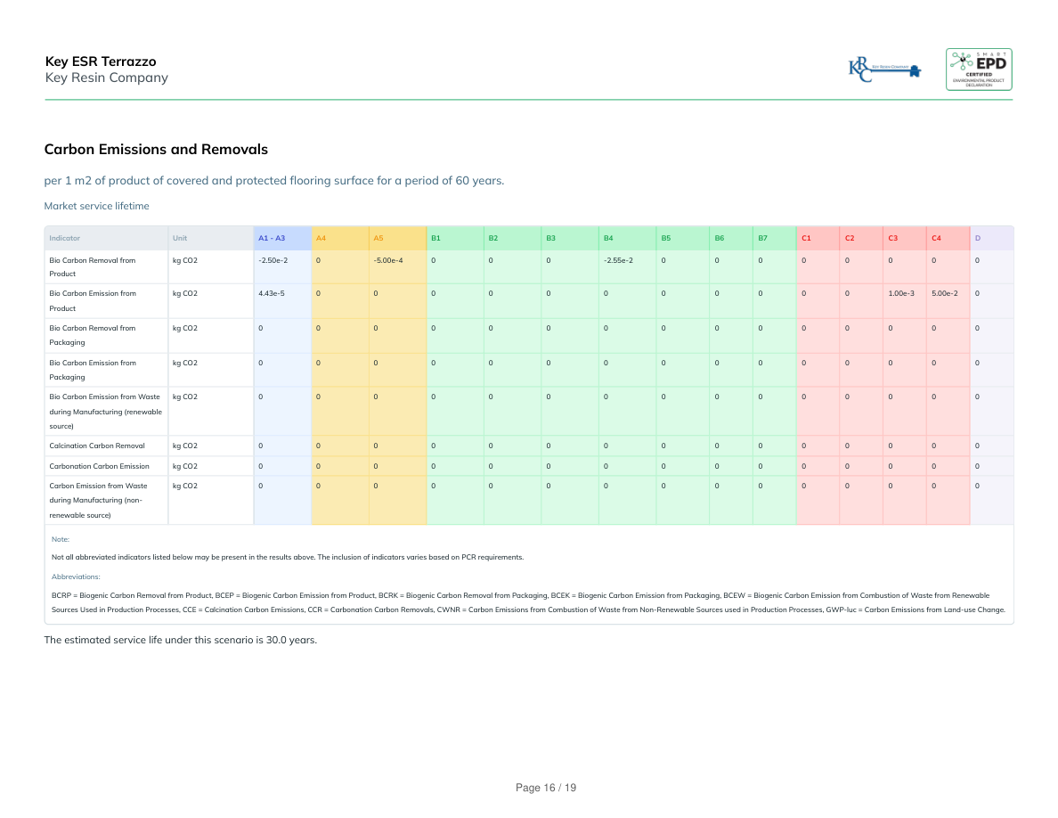Click the red C1 column header
1058x818 pixels.
(806, 238)
